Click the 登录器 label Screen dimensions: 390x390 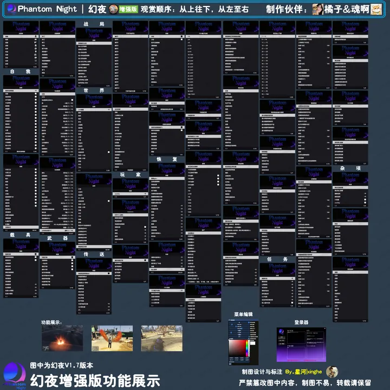pos(301,322)
